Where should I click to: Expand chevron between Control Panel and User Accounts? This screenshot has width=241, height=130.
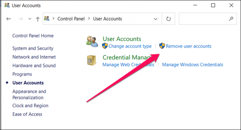pos(89,19)
